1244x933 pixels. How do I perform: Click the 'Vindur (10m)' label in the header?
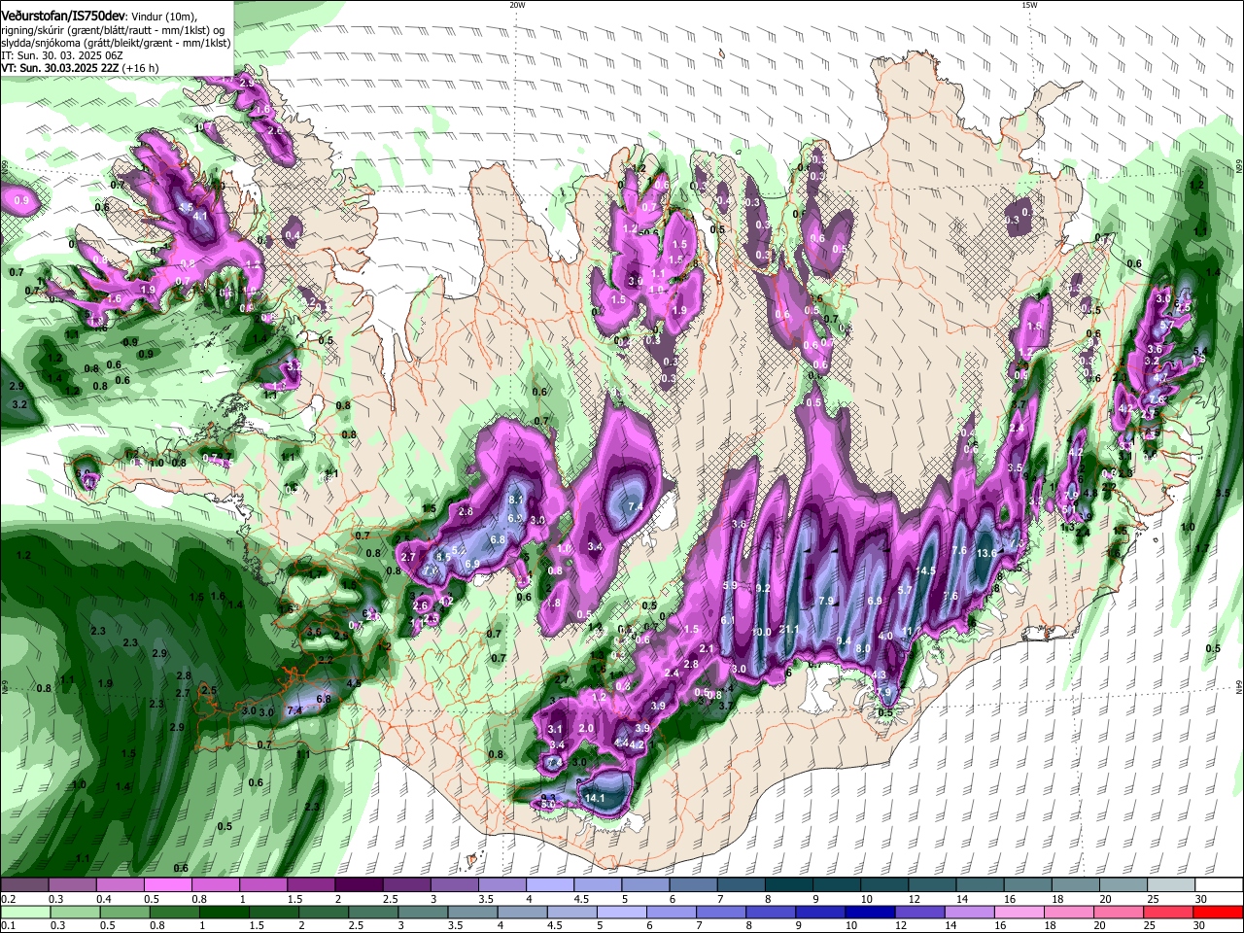[x=162, y=17]
